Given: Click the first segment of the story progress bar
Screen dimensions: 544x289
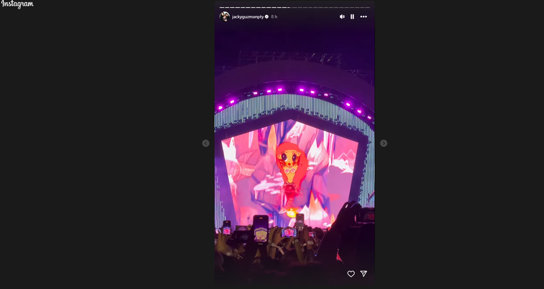Looking at the screenshot, I should (221, 8).
